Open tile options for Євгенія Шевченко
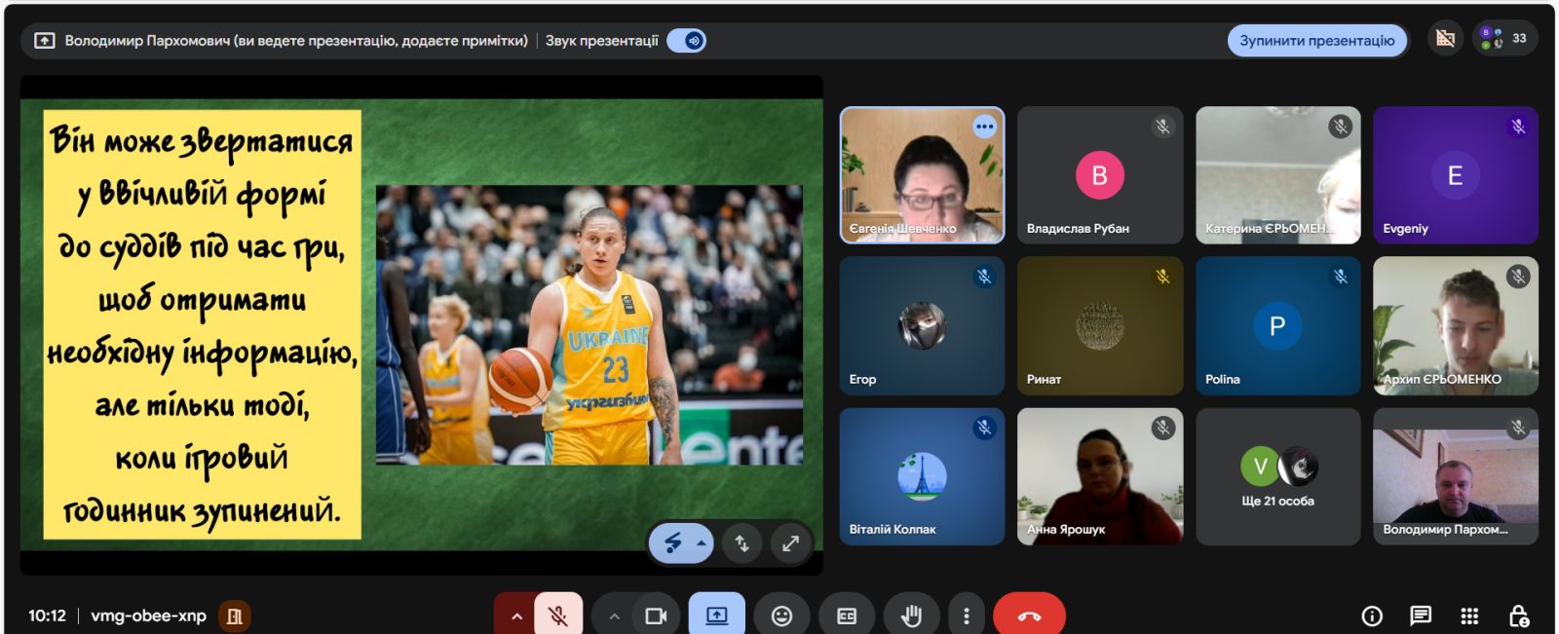 pyautogui.click(x=985, y=127)
